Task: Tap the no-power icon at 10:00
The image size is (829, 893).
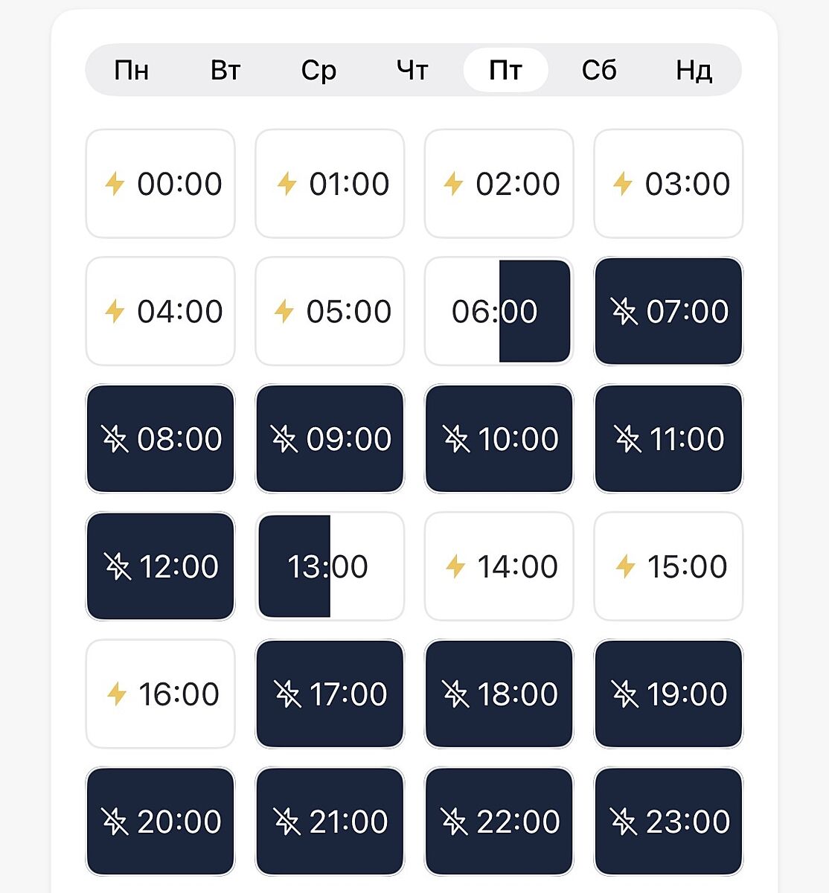Action: tap(455, 439)
